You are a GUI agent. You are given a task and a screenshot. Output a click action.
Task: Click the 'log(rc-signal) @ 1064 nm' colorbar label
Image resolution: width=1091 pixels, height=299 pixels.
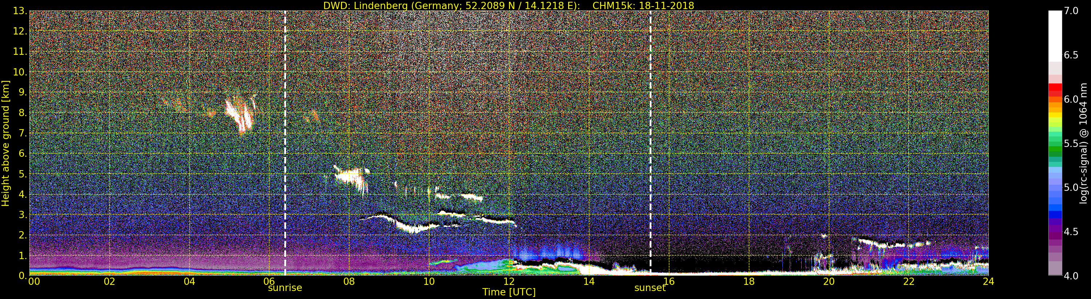1083,143
